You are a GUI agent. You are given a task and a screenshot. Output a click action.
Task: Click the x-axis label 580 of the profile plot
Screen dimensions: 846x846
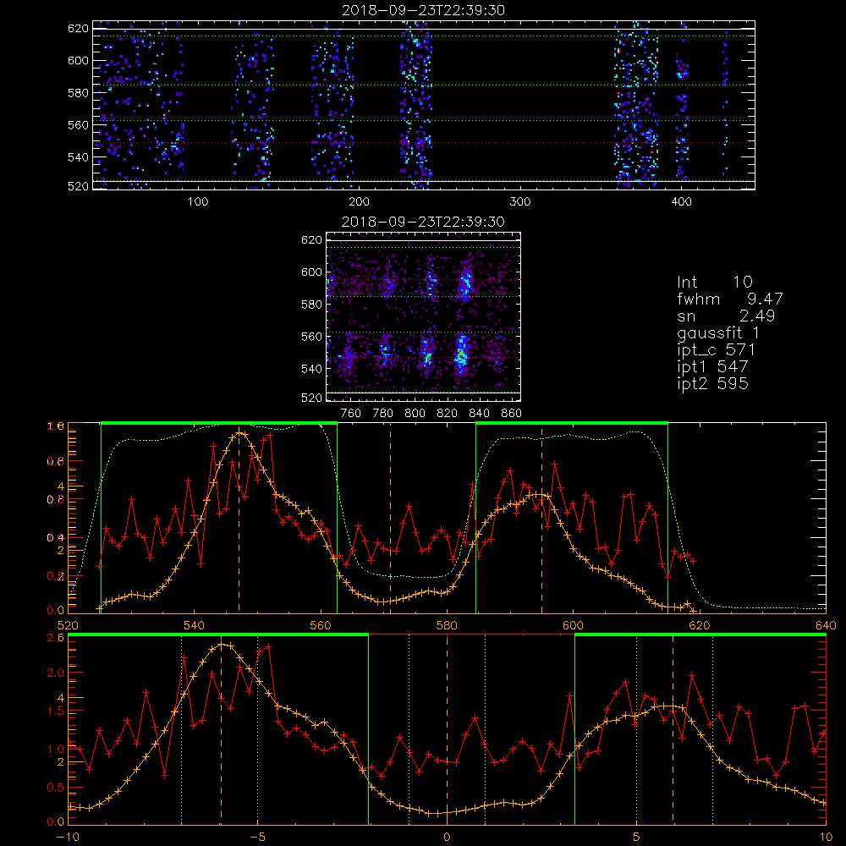pos(447,625)
